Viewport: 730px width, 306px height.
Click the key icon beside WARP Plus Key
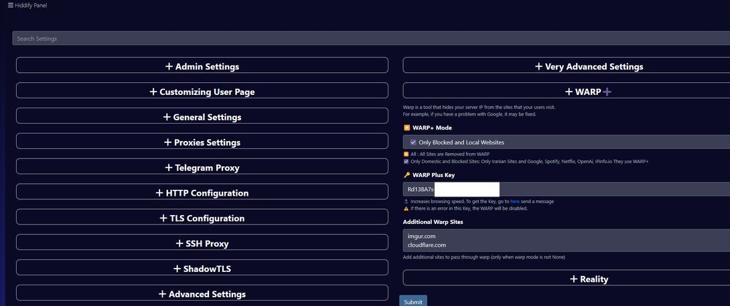click(x=407, y=175)
